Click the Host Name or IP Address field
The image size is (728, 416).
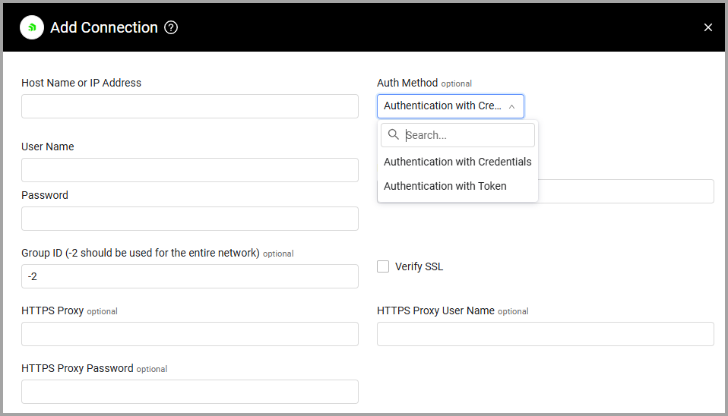[x=190, y=106]
